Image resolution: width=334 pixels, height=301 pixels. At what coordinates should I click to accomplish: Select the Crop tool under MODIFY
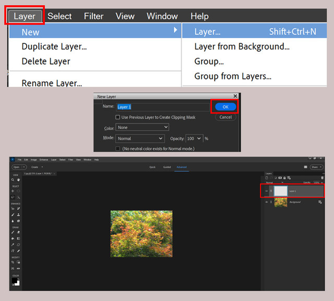pos(13,262)
